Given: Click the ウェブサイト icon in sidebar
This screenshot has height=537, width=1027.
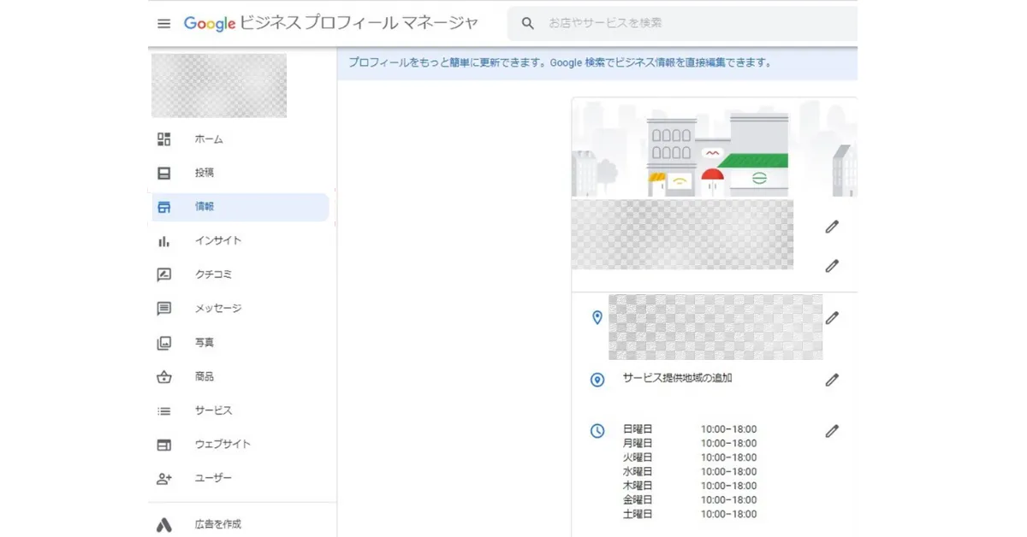Looking at the screenshot, I should 163,444.
